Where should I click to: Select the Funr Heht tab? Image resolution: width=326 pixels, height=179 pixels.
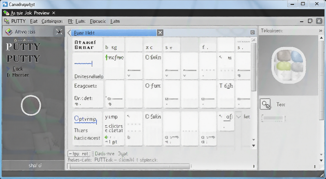click(x=114, y=33)
